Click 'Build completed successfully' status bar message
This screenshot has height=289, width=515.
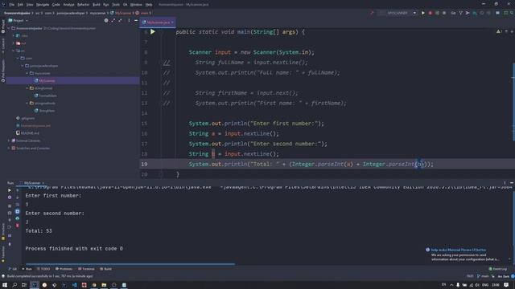click(50, 276)
